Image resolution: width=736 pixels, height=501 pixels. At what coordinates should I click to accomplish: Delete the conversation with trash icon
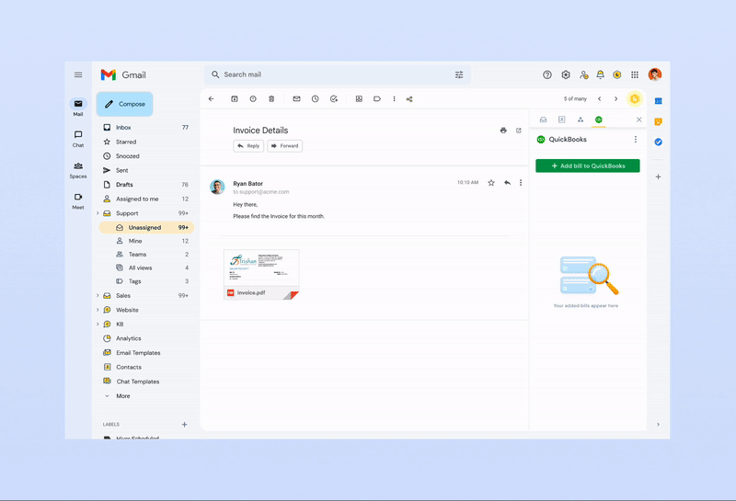(x=271, y=99)
